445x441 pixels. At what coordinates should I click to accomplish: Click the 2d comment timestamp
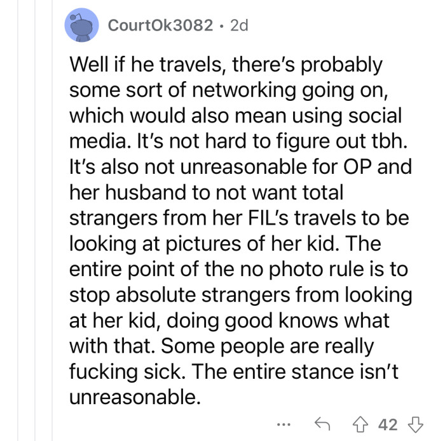[238, 25]
